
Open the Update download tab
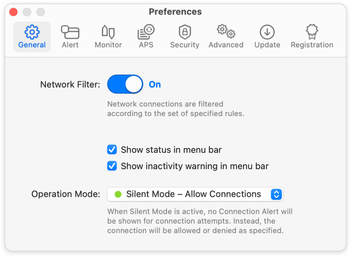268,37
